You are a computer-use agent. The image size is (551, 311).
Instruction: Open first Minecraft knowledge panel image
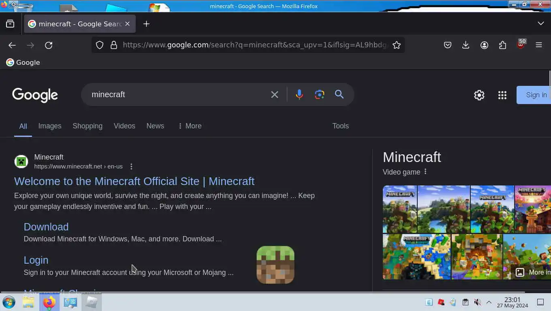400,209
